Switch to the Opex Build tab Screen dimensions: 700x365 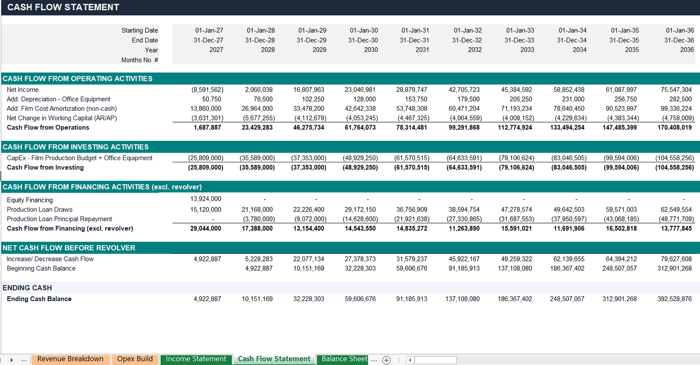[135, 359]
